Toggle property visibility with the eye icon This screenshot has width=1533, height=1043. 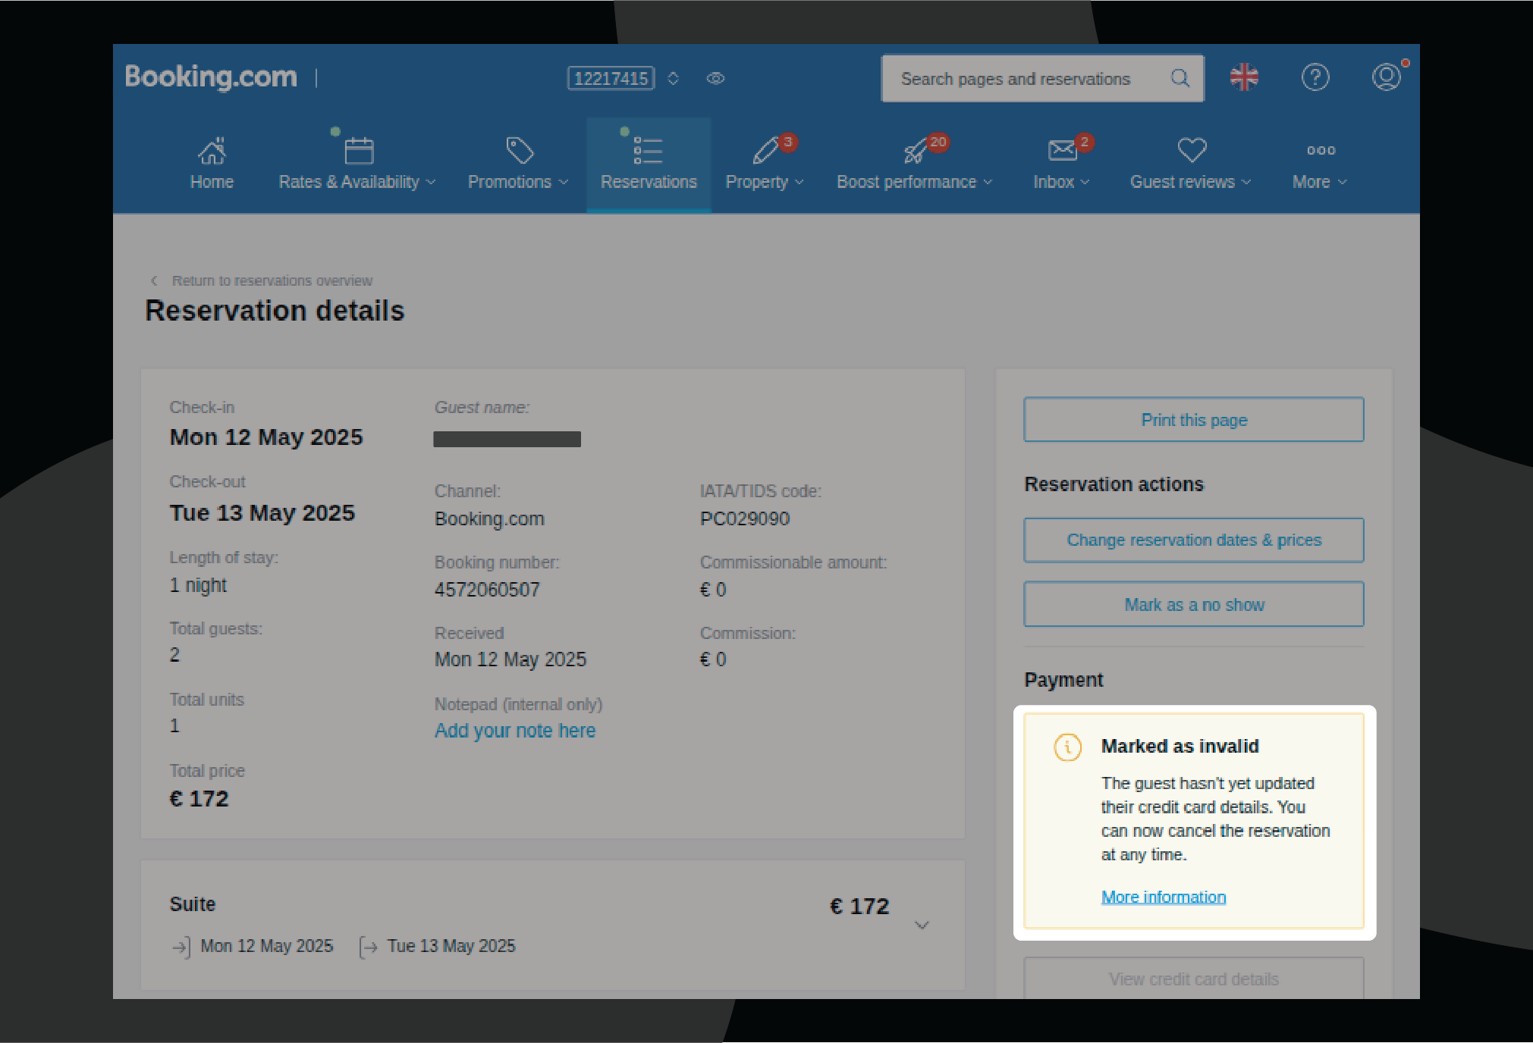click(714, 78)
